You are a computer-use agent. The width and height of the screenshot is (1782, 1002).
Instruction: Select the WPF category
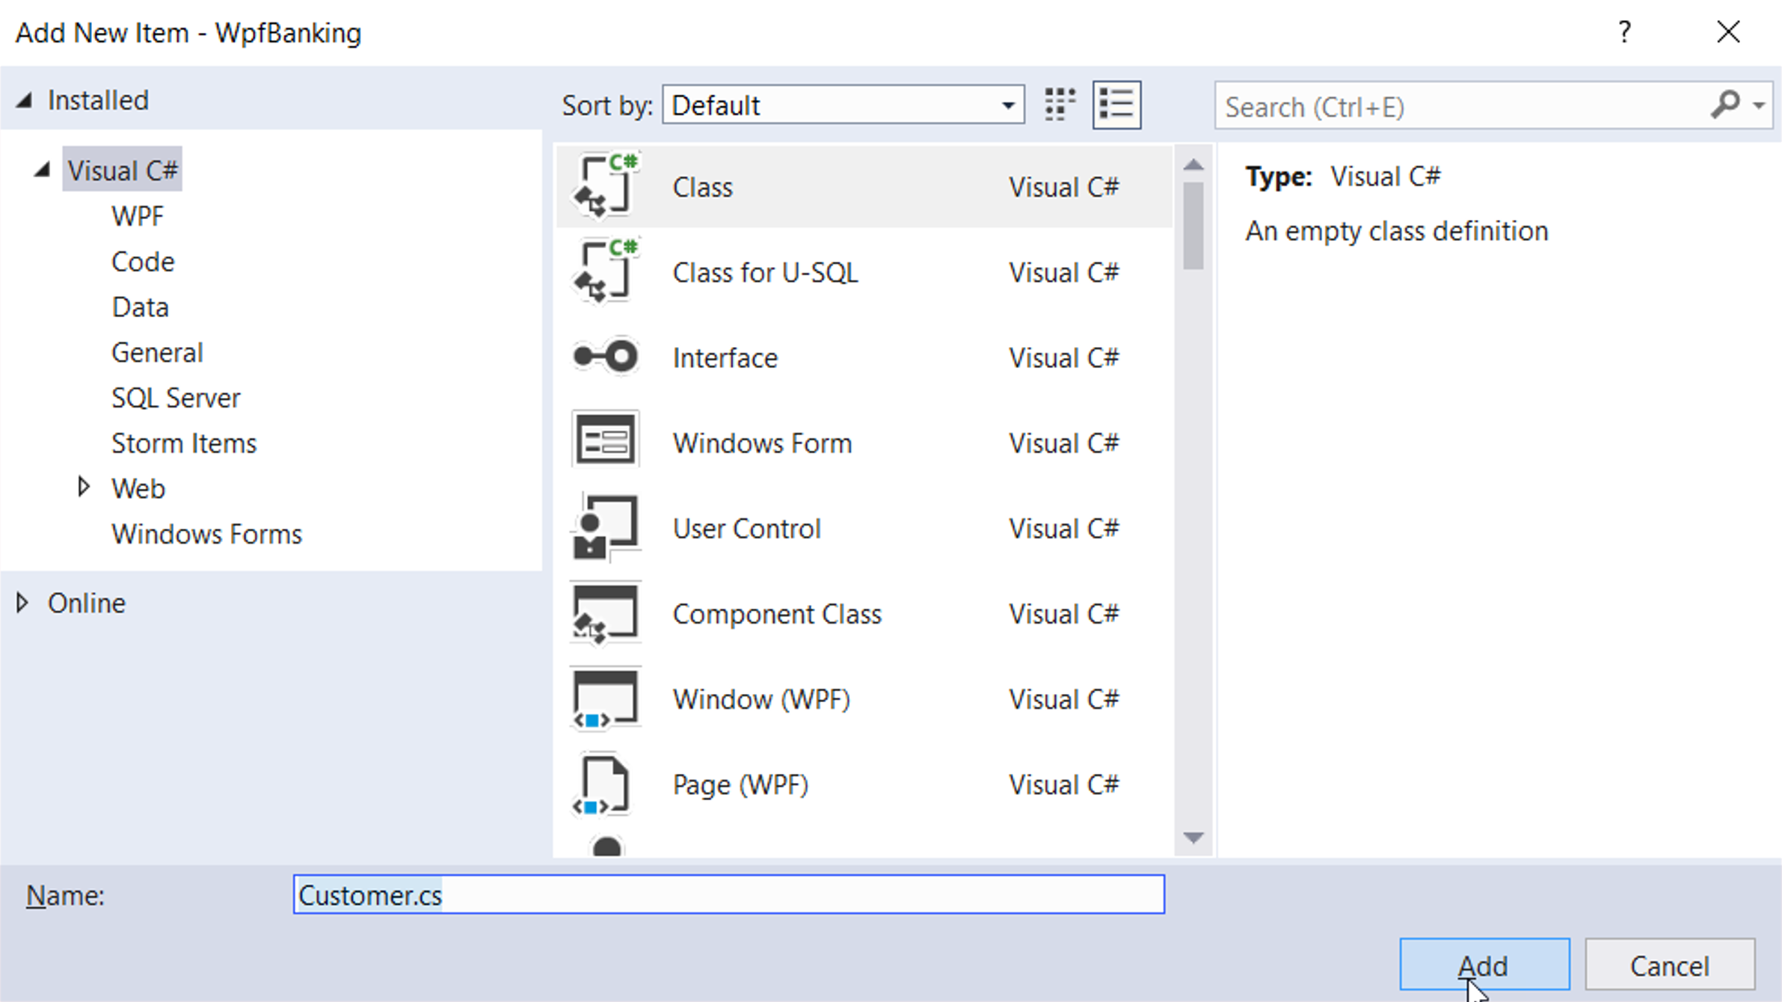pyautogui.click(x=138, y=216)
